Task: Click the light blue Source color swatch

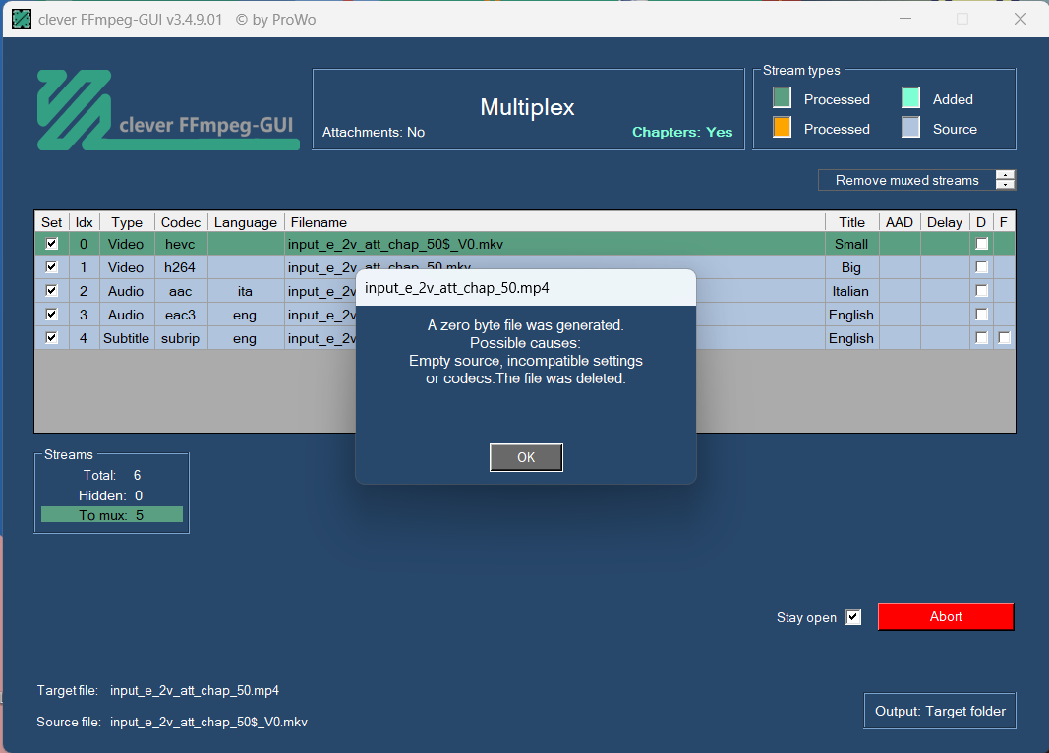Action: click(910, 127)
